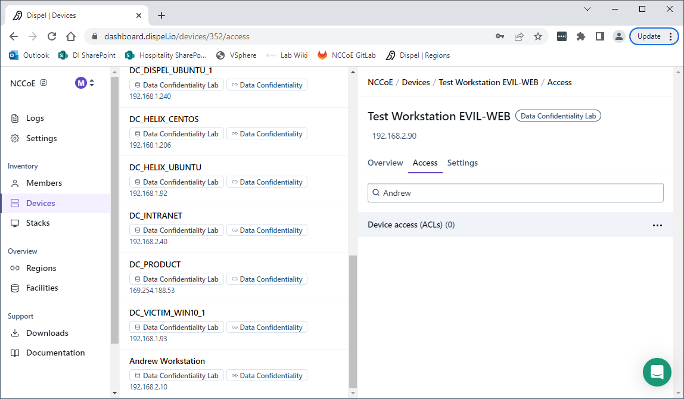684x399 pixels.
Task: Click the Logs icon in sidebar
Action: [x=15, y=119]
